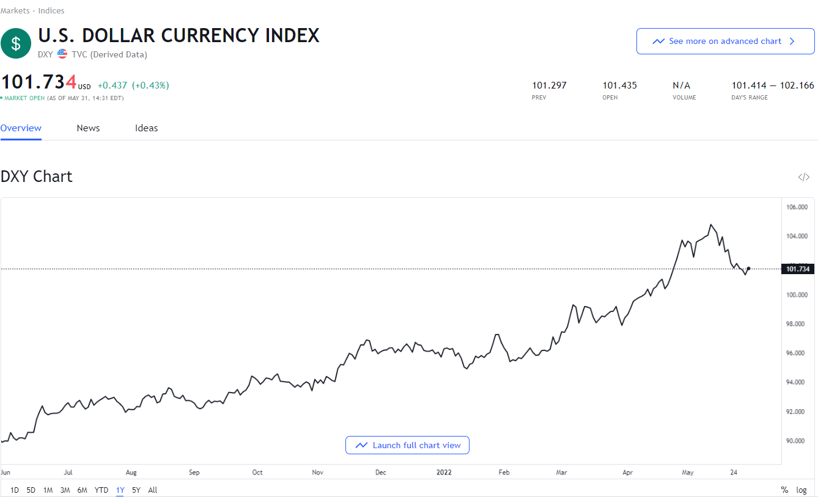The width and height of the screenshot is (818, 497).
Task: Select the 5Y time range
Action: point(136,490)
